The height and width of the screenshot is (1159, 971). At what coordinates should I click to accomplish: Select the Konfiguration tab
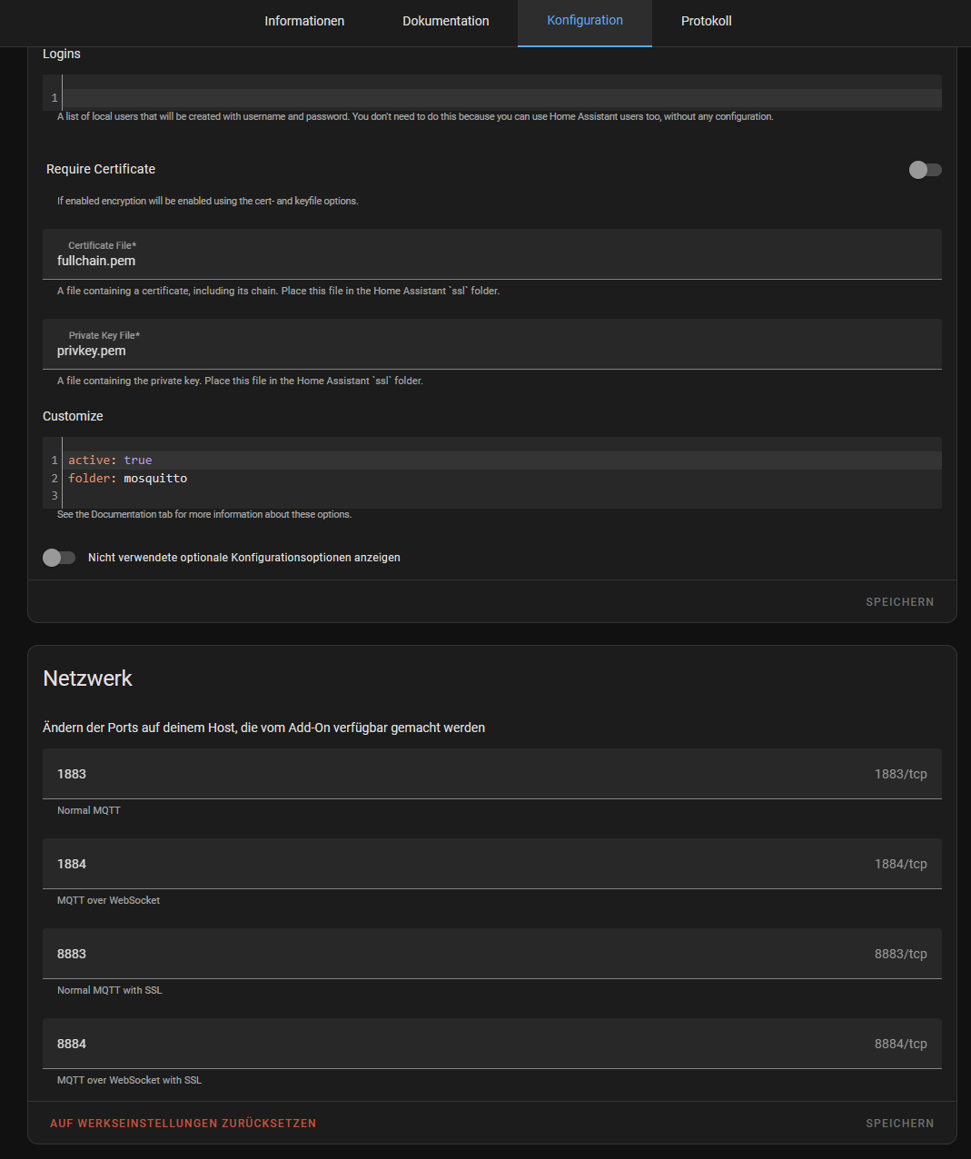(585, 21)
